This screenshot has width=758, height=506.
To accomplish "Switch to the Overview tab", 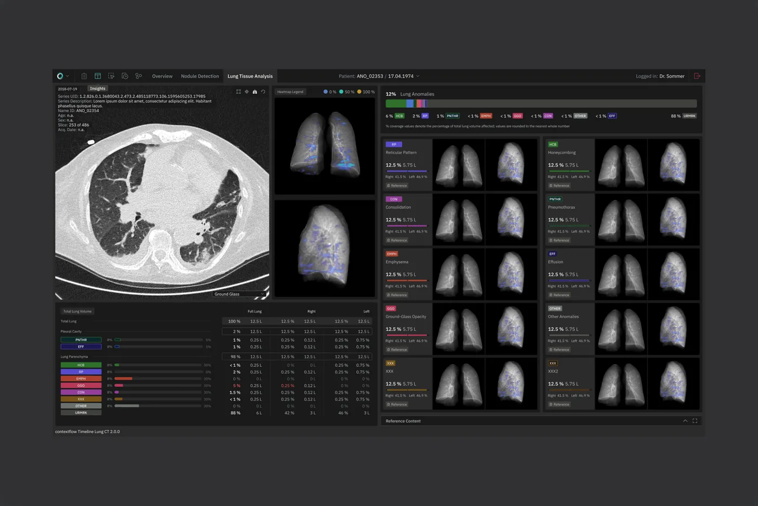I will (x=162, y=76).
